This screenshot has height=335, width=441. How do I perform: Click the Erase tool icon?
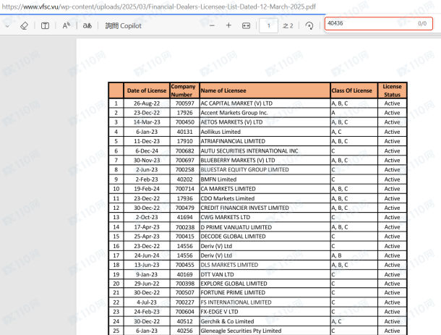point(24,26)
